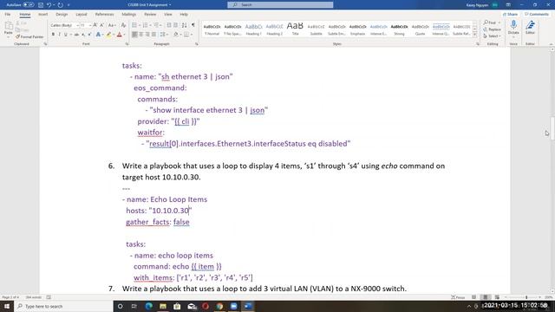Click the Decrease Font Size icon
Image resolution: width=555 pixels, height=312 pixels.
(102, 25)
